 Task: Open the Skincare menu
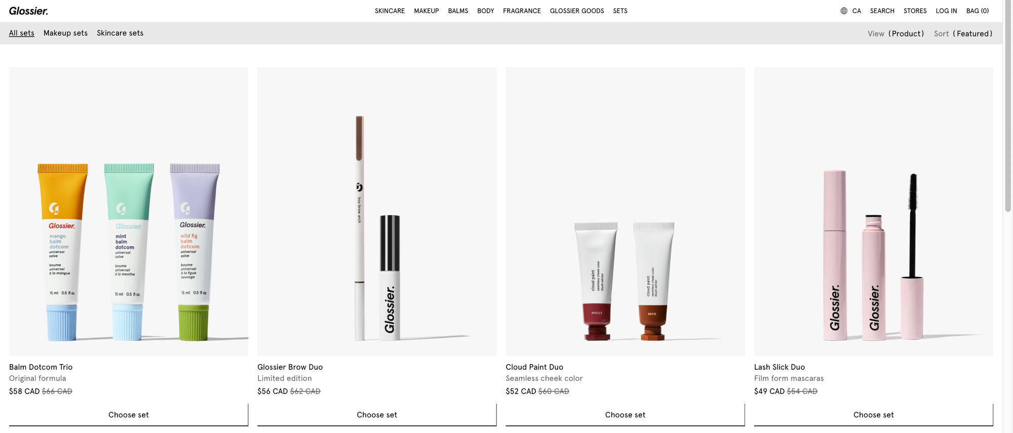pyautogui.click(x=389, y=11)
